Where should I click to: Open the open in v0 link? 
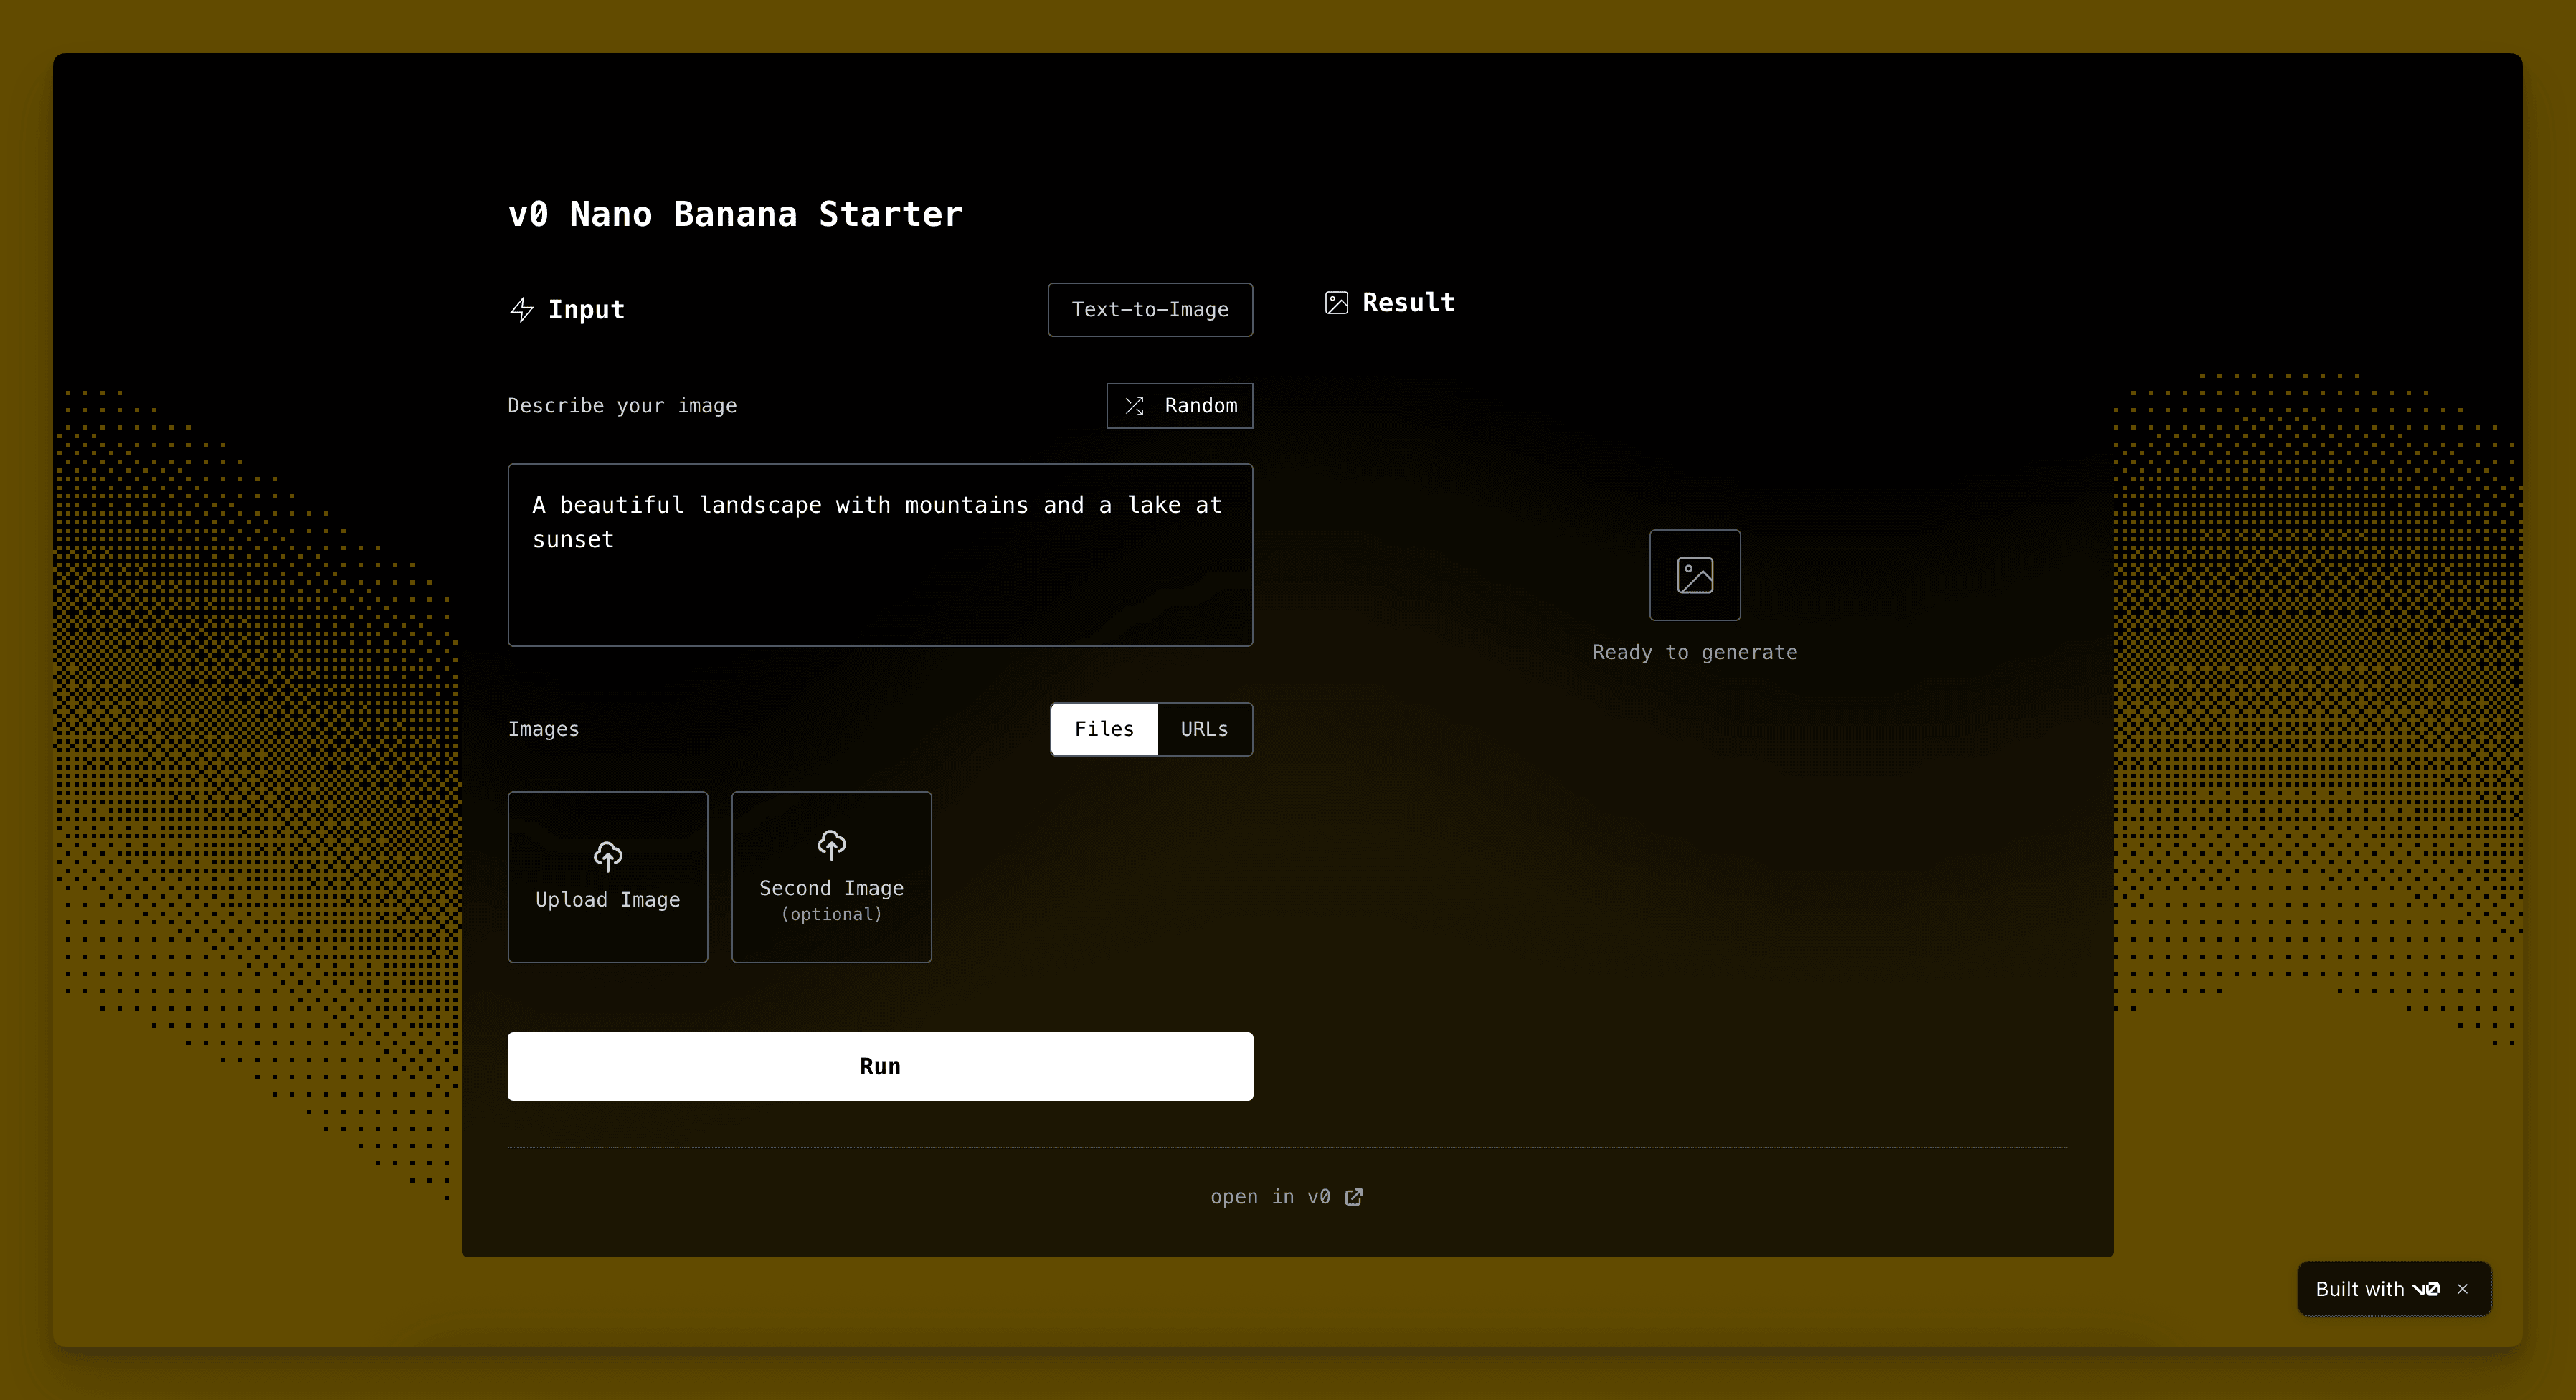pos(1270,1197)
